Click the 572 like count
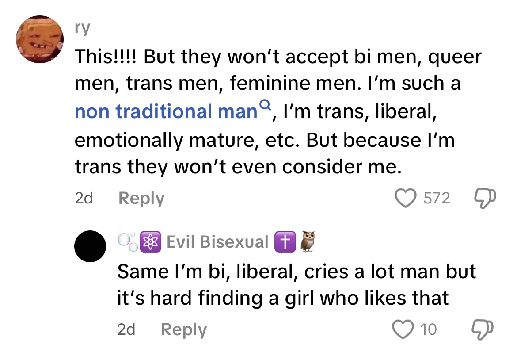517x356 pixels. 437,198
